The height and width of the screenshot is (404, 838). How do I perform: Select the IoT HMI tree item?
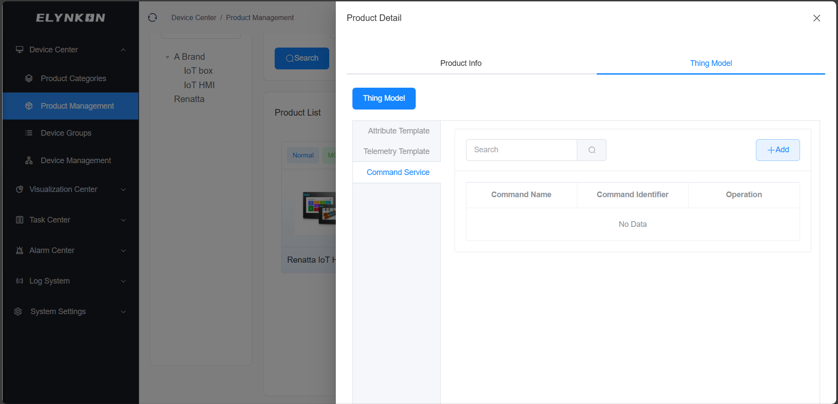[199, 85]
